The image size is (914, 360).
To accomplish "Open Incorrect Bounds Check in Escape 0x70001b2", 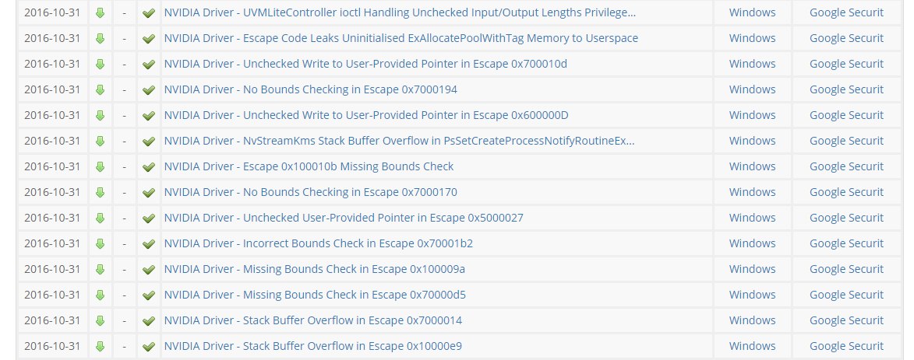I will point(318,243).
